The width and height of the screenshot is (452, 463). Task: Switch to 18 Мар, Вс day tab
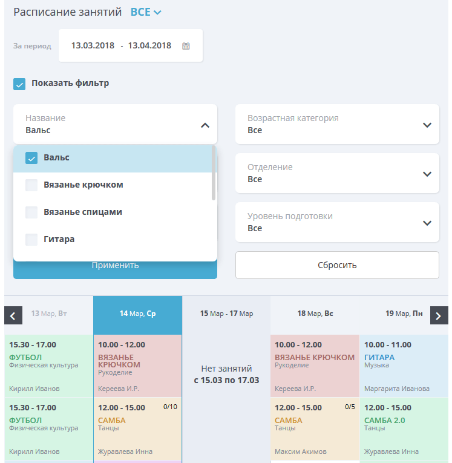coord(315,314)
